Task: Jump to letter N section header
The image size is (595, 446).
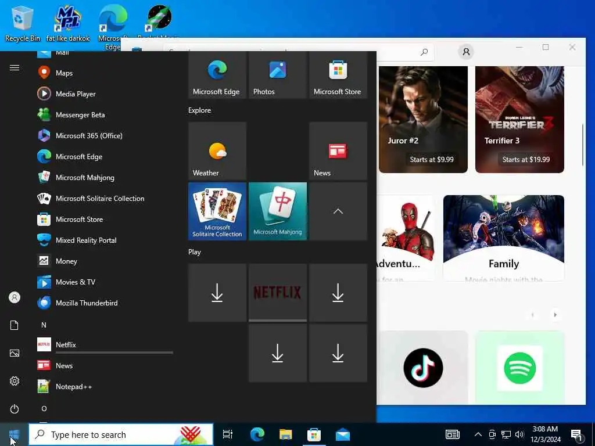Action: 44,325
